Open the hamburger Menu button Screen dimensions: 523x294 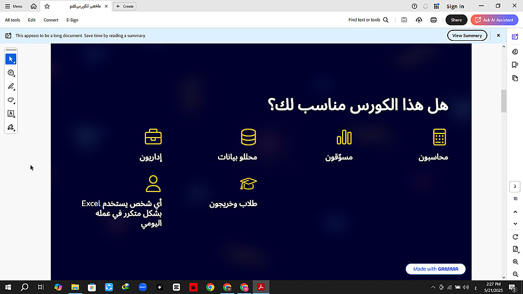pos(14,6)
